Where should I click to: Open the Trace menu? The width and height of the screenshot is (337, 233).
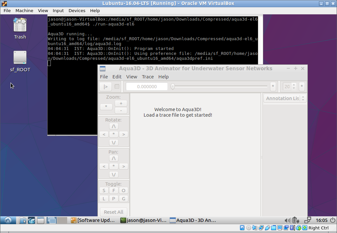(x=148, y=77)
